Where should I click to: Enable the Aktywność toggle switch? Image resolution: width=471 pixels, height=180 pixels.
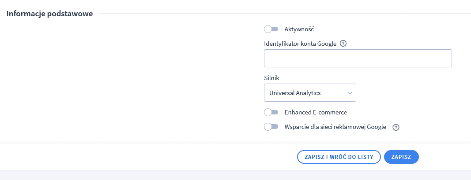271,29
